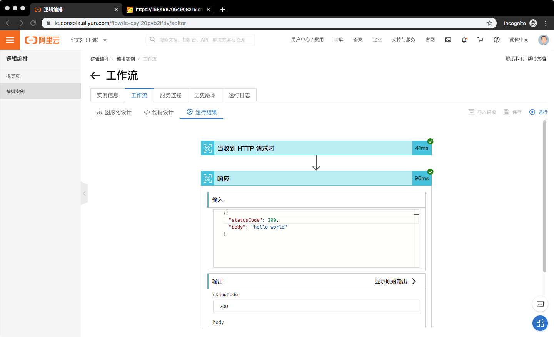The height and width of the screenshot is (337, 554).
Task: Switch language via 简体中文
Action: coord(519,40)
